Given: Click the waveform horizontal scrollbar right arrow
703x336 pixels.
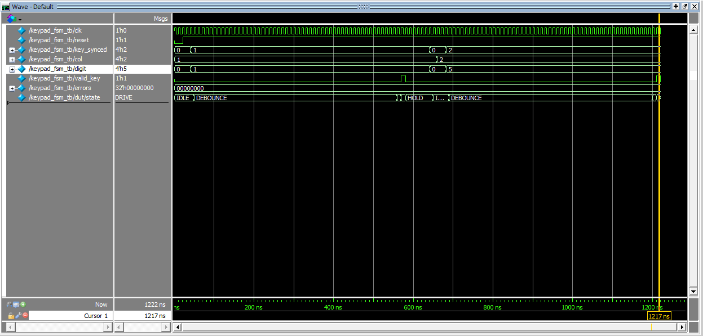Looking at the screenshot, I should point(682,327).
